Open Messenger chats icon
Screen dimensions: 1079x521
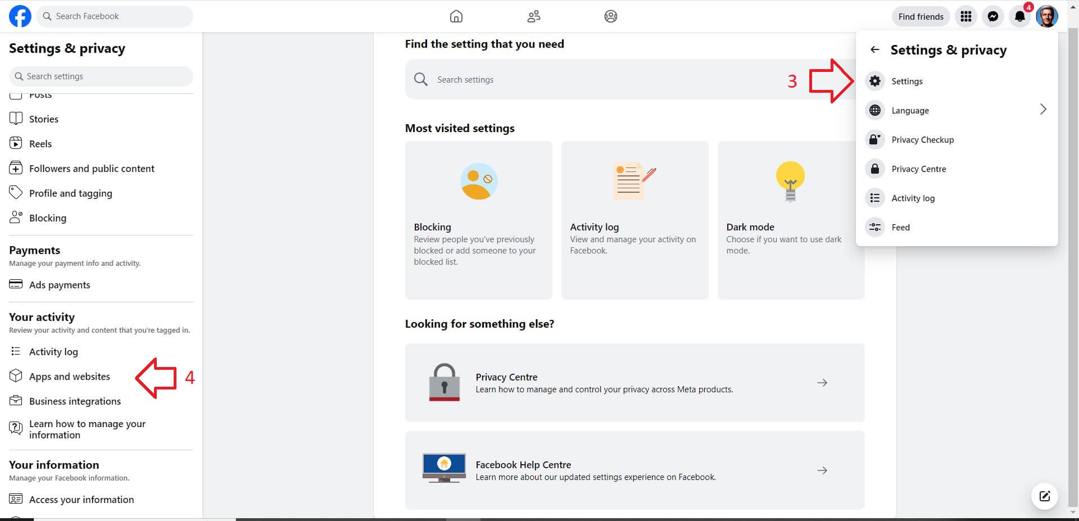(x=993, y=16)
